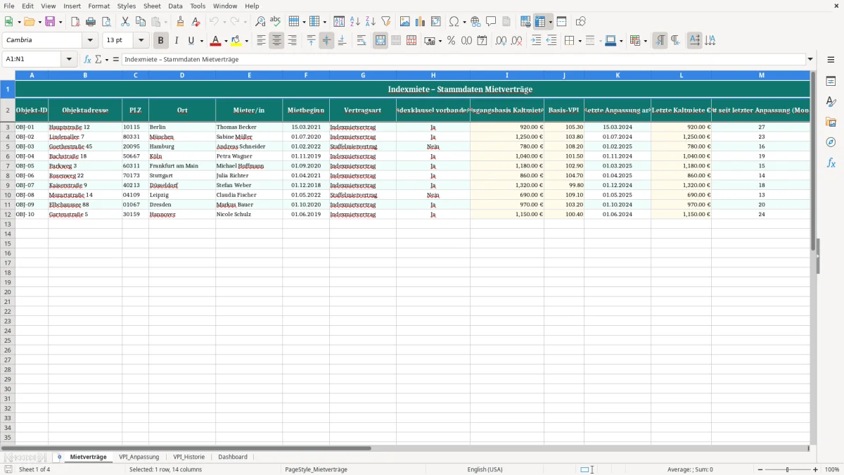The image size is (844, 475).
Task: Click Format as Percent icon
Action: tap(451, 41)
